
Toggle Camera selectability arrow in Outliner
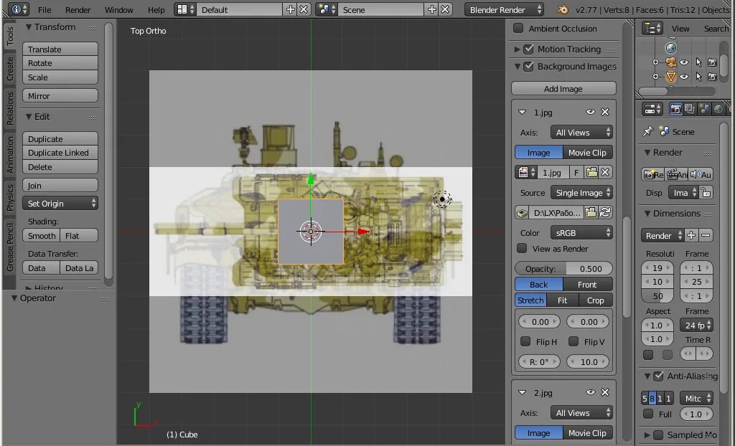(698, 62)
